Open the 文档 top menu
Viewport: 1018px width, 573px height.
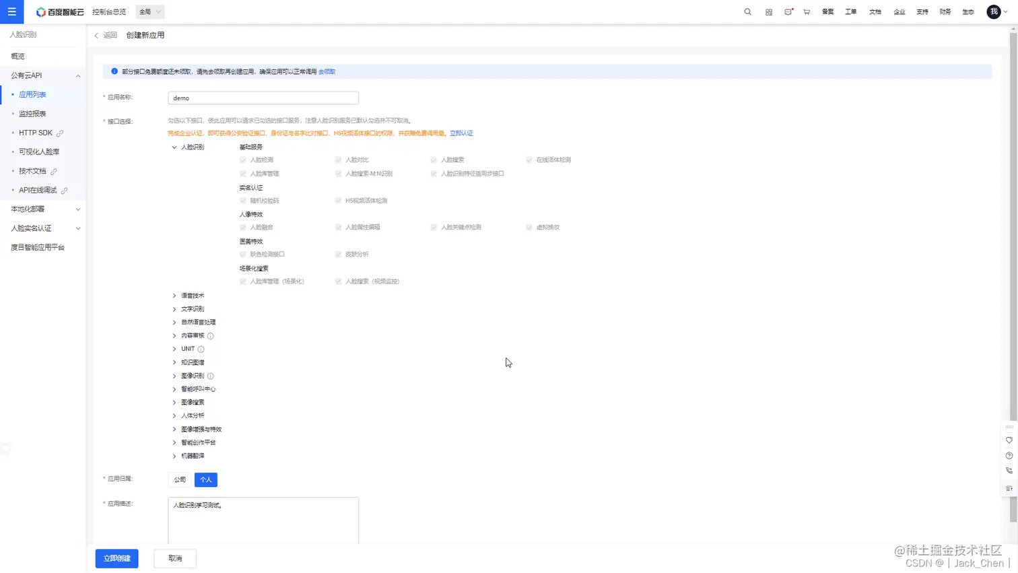pos(875,12)
